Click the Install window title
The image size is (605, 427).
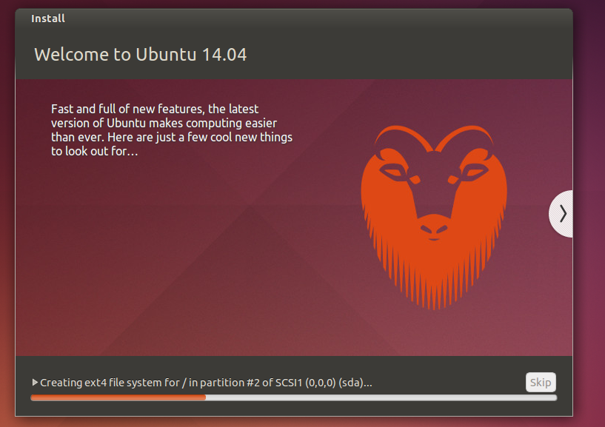coord(48,19)
